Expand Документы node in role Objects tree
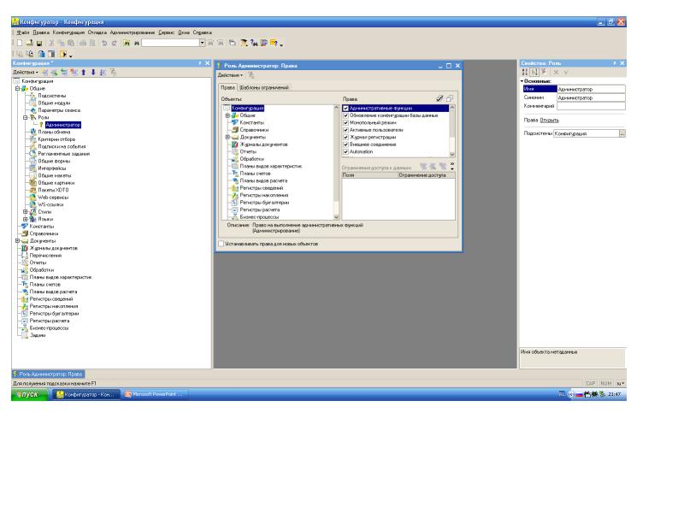The image size is (684, 513). click(227, 138)
